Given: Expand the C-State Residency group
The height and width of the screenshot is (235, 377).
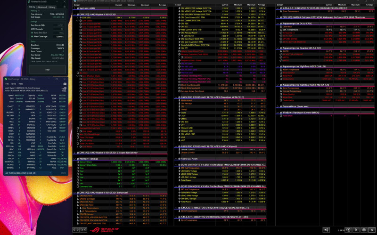Looking at the screenshot, I should click(74, 153).
